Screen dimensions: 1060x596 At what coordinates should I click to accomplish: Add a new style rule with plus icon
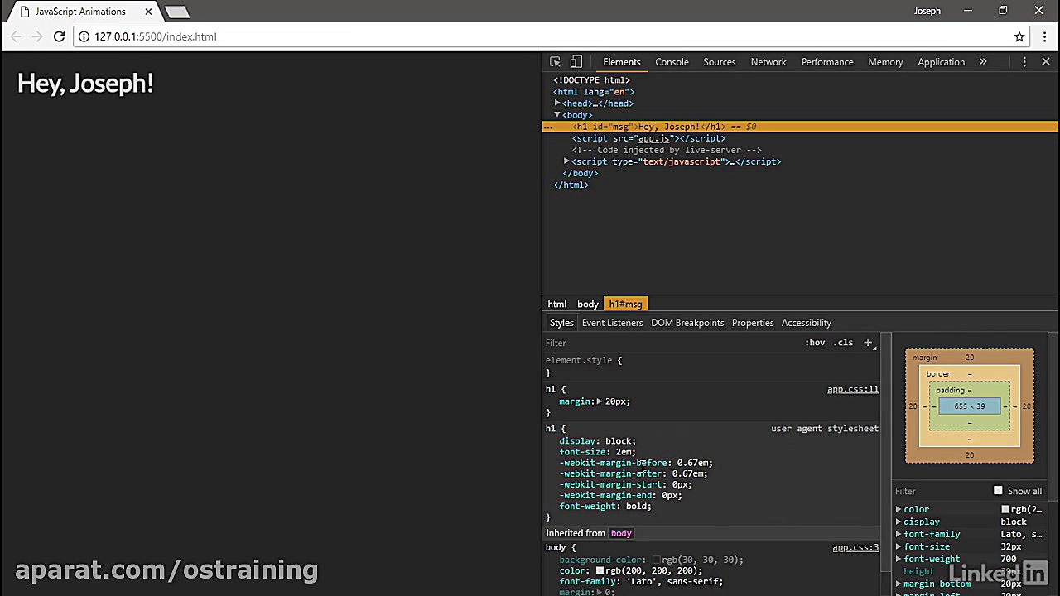[x=867, y=342]
